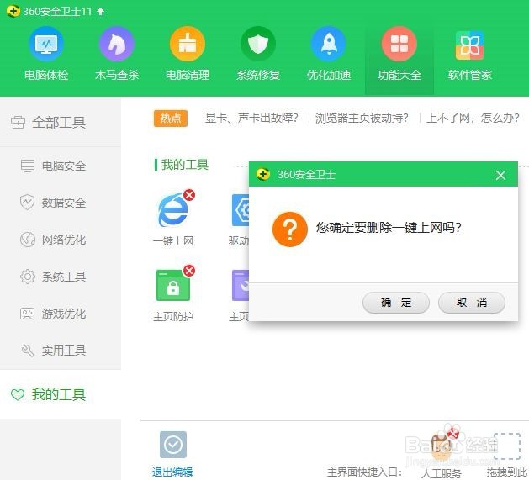Open link 上不了网,怎么办?
The image size is (529, 480).
pyautogui.click(x=473, y=118)
